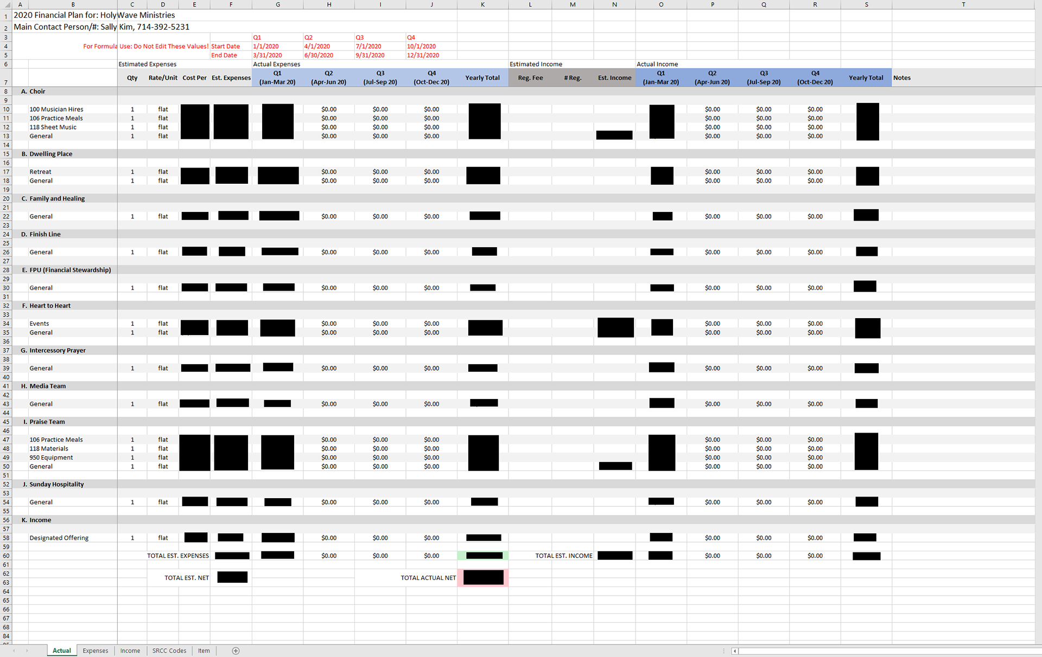Screen dimensions: 1042x657
Task: Select row 60 header
Action: coord(6,556)
